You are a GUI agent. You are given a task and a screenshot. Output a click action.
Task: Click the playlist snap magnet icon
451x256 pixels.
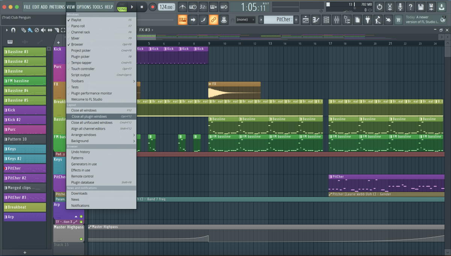[14, 30]
